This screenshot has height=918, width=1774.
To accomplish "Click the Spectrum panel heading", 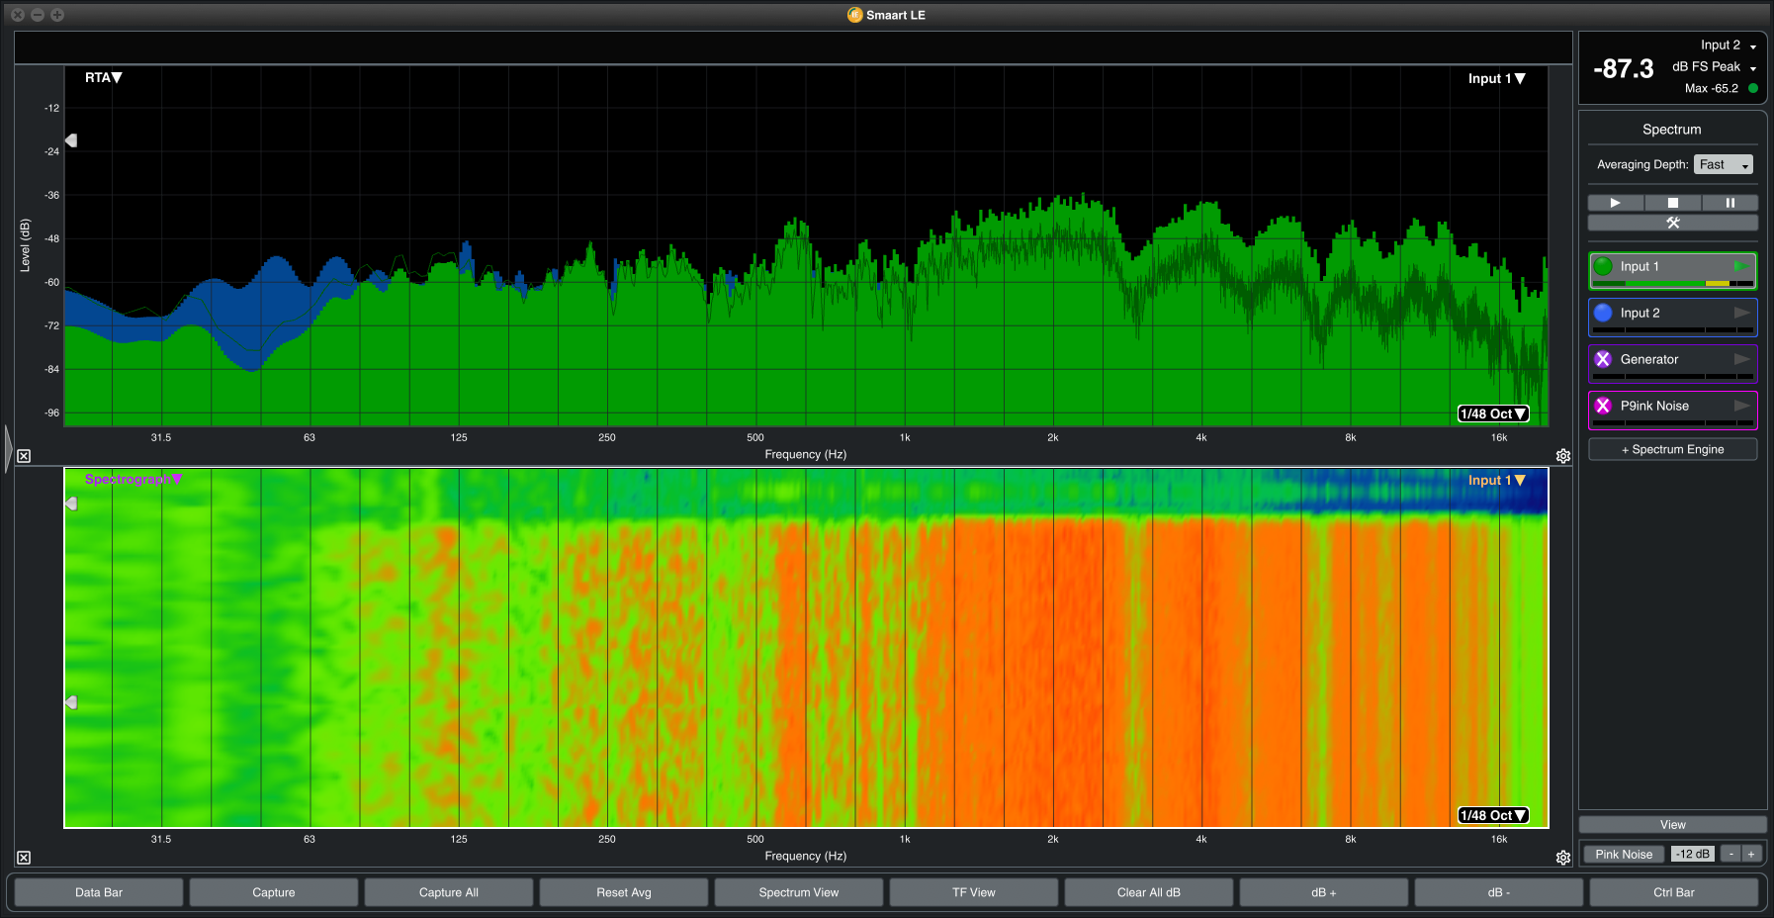I will [1672, 130].
